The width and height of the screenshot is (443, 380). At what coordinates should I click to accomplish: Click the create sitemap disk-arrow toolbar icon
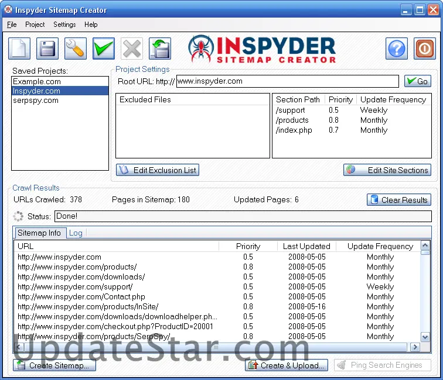pyautogui.click(x=160, y=49)
